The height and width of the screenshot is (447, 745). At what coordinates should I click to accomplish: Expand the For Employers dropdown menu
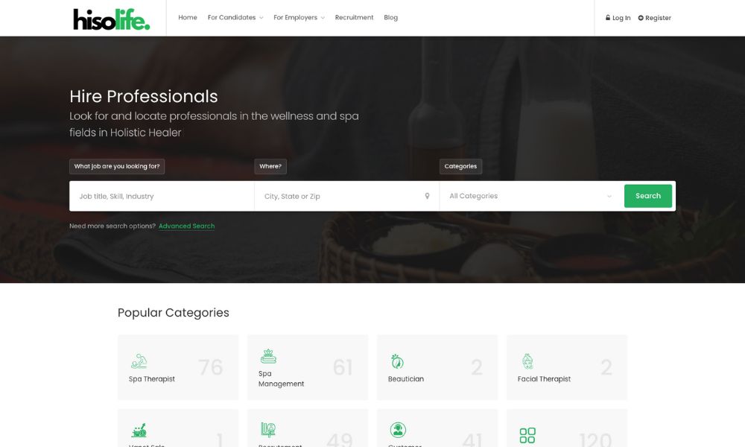299,18
